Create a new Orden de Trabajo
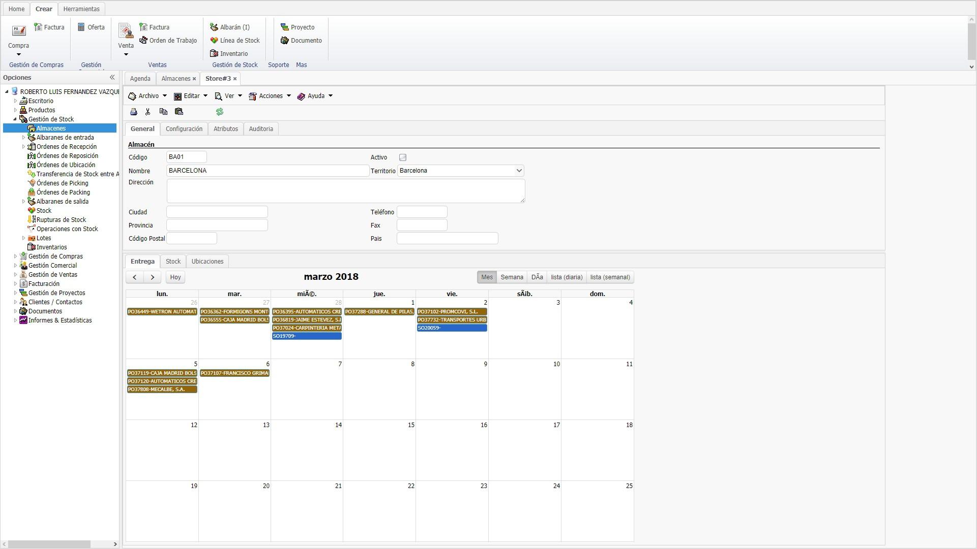Viewport: 977px width, 549px height. click(x=168, y=41)
